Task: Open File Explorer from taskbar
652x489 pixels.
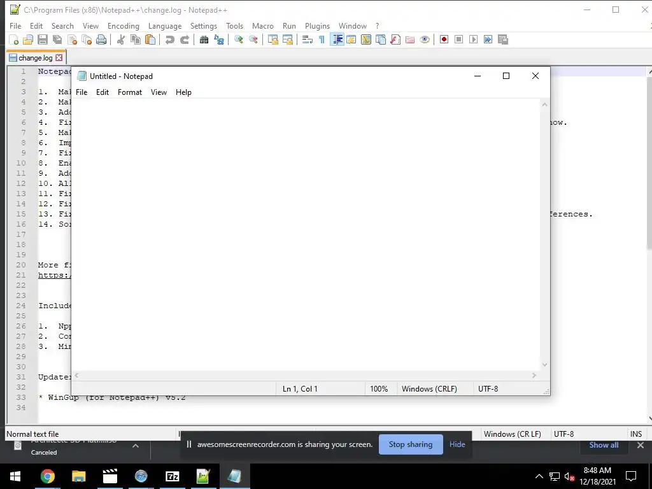Action: point(78,476)
